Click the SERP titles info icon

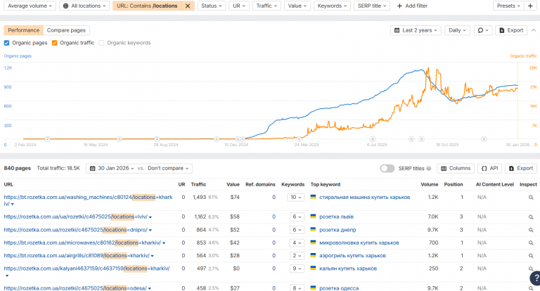429,169
